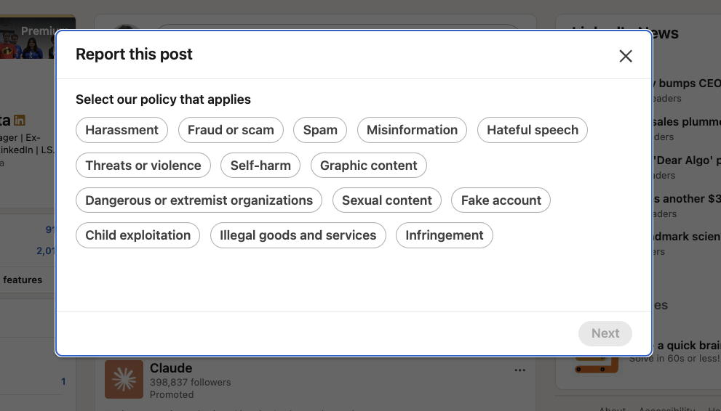Select the Harassment policy option
Viewport: 721px width, 411px height.
pyautogui.click(x=122, y=130)
